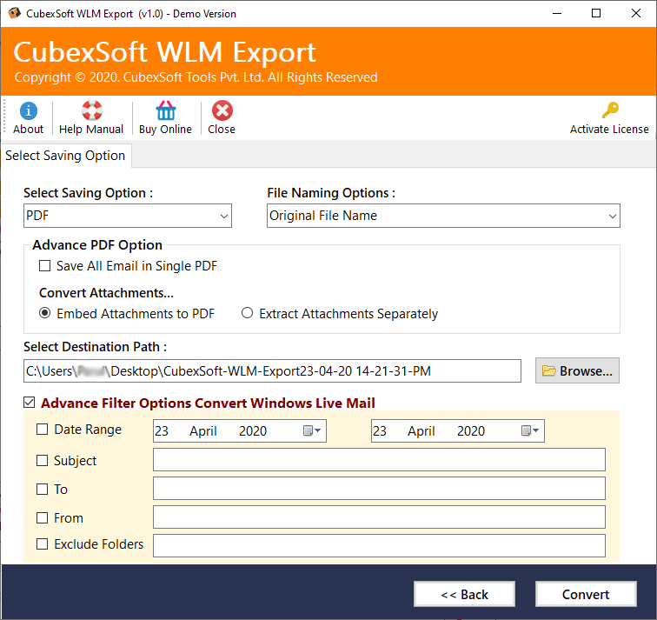Viewport: 657px width, 620px height.
Task: Click the CubexSoft app icon in title bar
Action: (x=13, y=14)
